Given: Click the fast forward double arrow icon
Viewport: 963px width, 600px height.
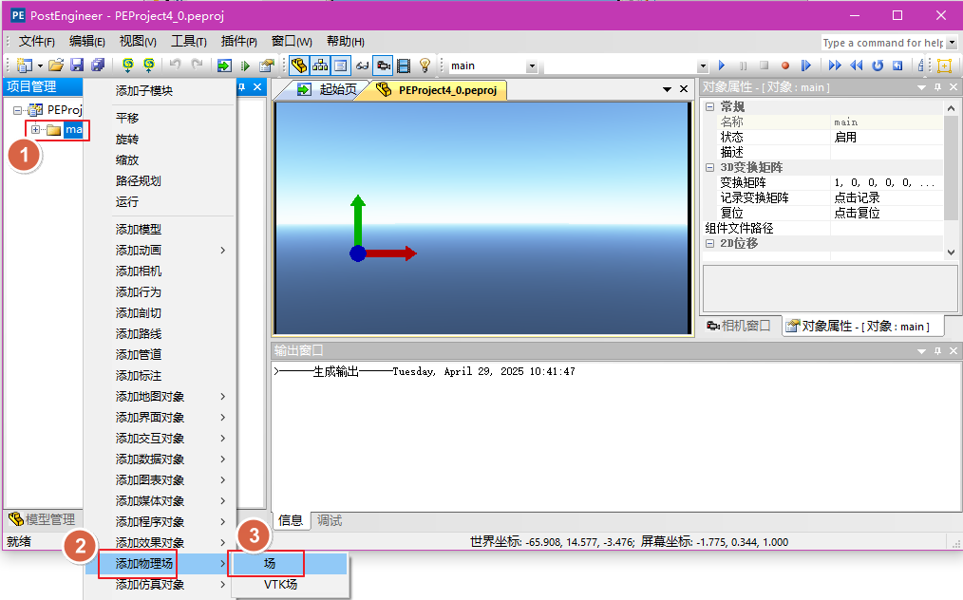Looking at the screenshot, I should coord(835,66).
